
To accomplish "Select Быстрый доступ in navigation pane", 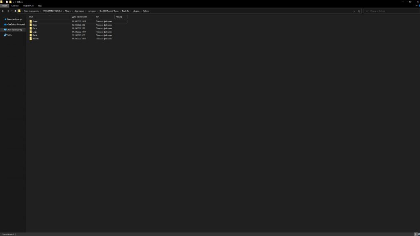I will [14, 19].
